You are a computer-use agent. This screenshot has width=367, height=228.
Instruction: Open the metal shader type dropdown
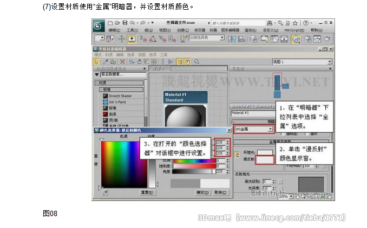point(254,129)
